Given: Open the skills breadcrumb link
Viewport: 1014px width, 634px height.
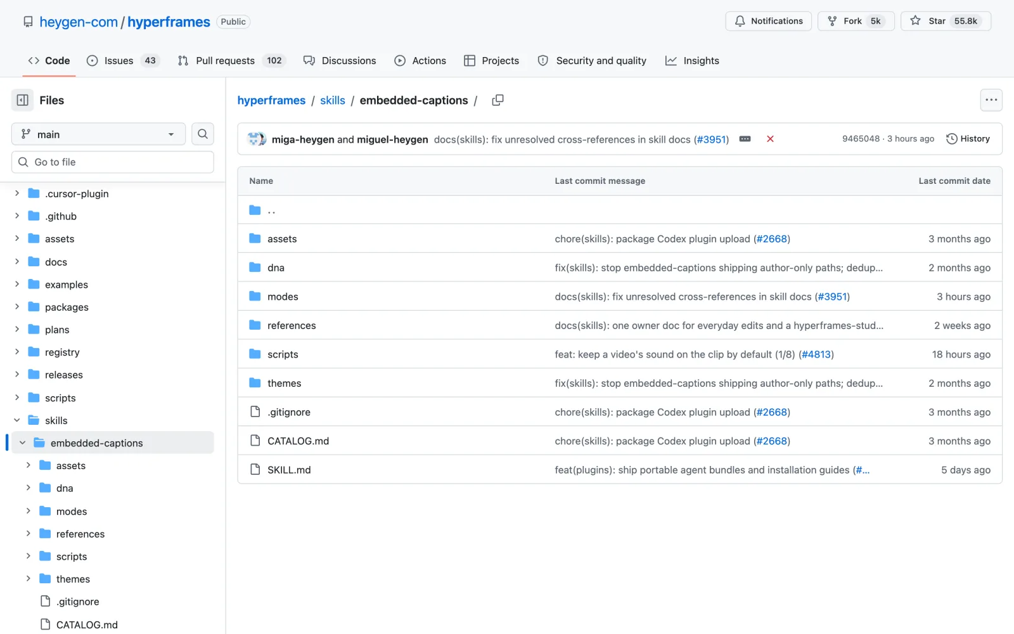Looking at the screenshot, I should (x=333, y=100).
